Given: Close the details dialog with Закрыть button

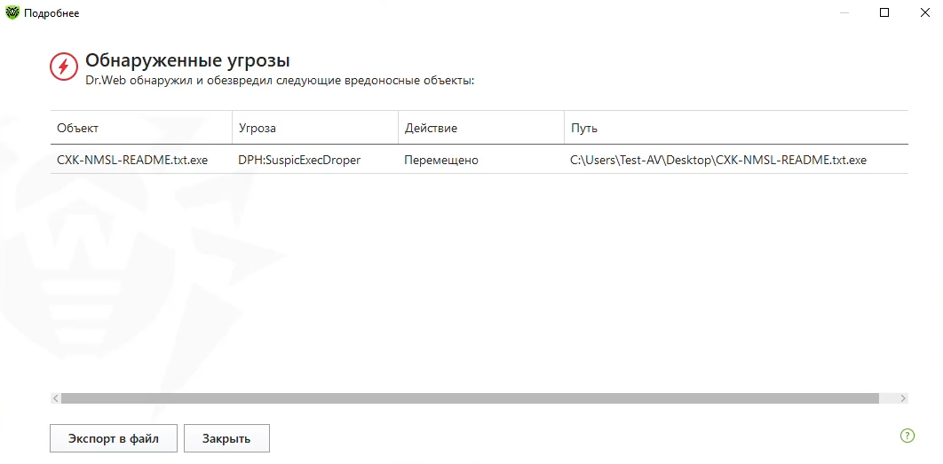Looking at the screenshot, I should [x=226, y=439].
